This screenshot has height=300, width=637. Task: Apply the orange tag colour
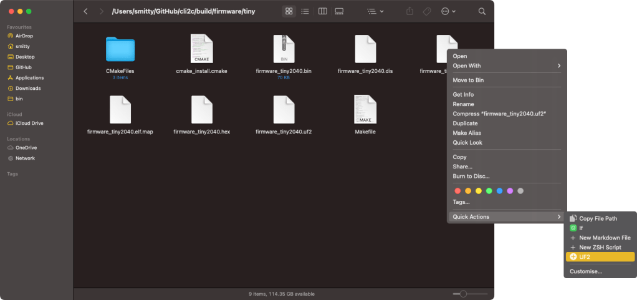[468, 191]
